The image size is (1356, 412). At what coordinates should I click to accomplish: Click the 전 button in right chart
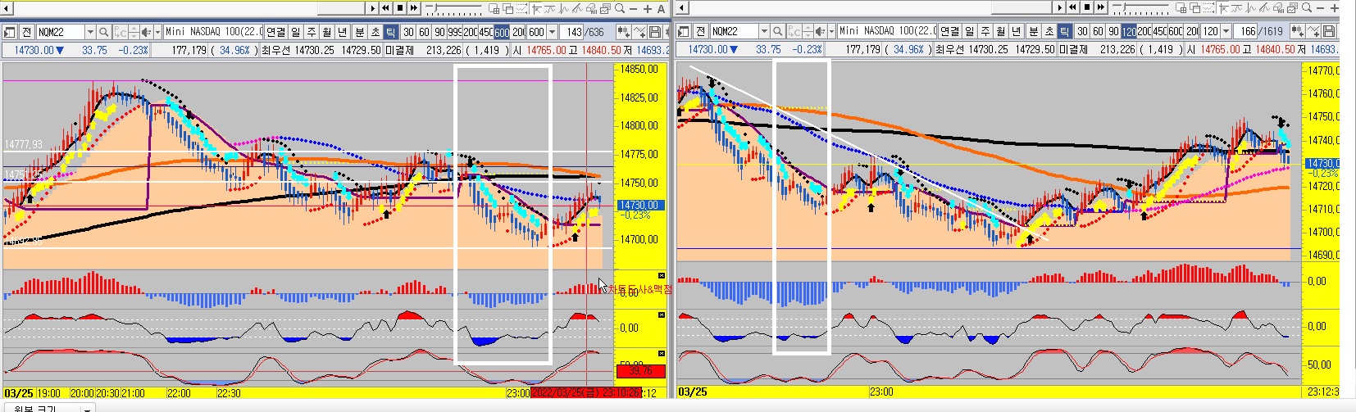[700, 32]
